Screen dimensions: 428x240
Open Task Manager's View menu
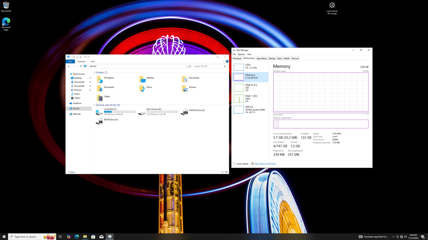[249, 54]
